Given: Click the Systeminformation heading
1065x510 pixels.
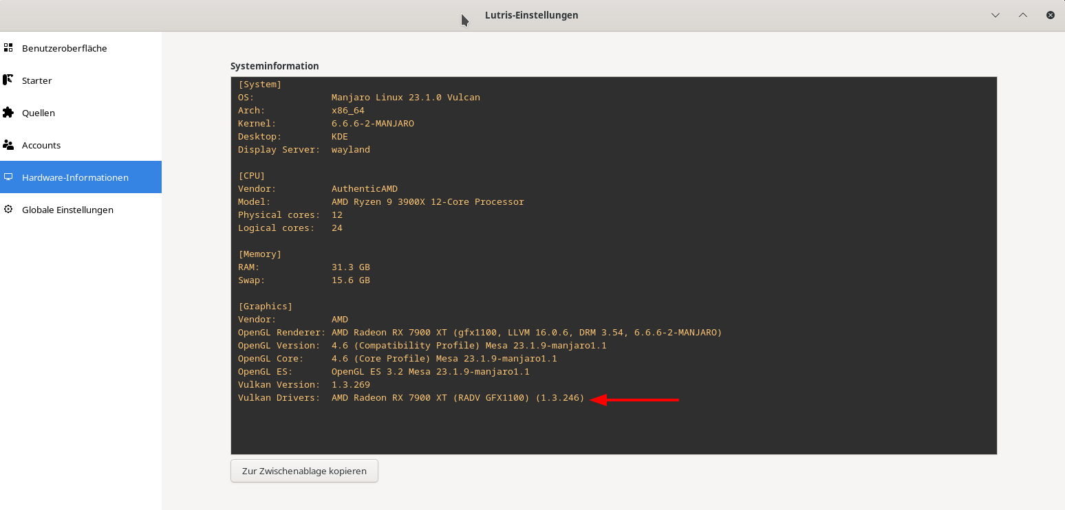Looking at the screenshot, I should (275, 66).
